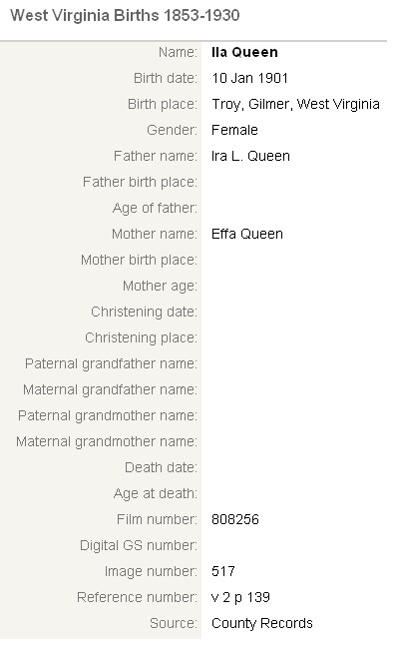Click the Paternal grandfather name label
397x648 pixels.
111,364
